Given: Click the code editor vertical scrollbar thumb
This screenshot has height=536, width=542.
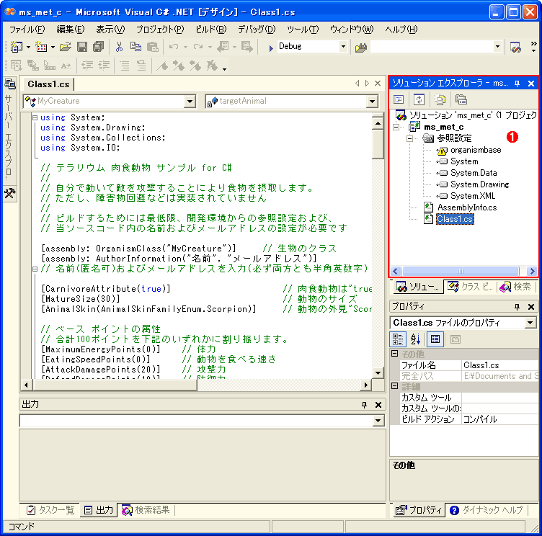Looking at the screenshot, I should pos(378,145).
